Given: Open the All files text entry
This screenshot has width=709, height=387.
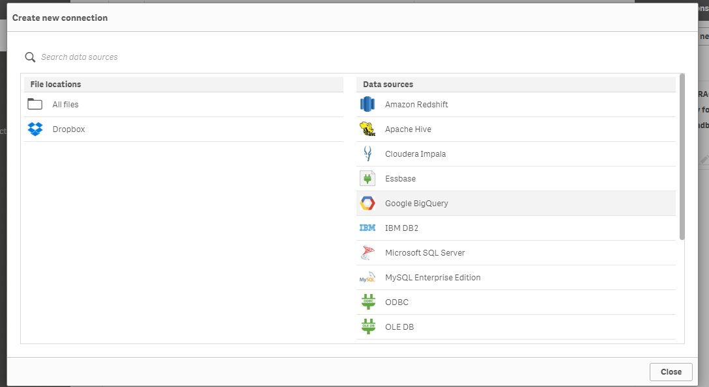Looking at the screenshot, I should 66,105.
